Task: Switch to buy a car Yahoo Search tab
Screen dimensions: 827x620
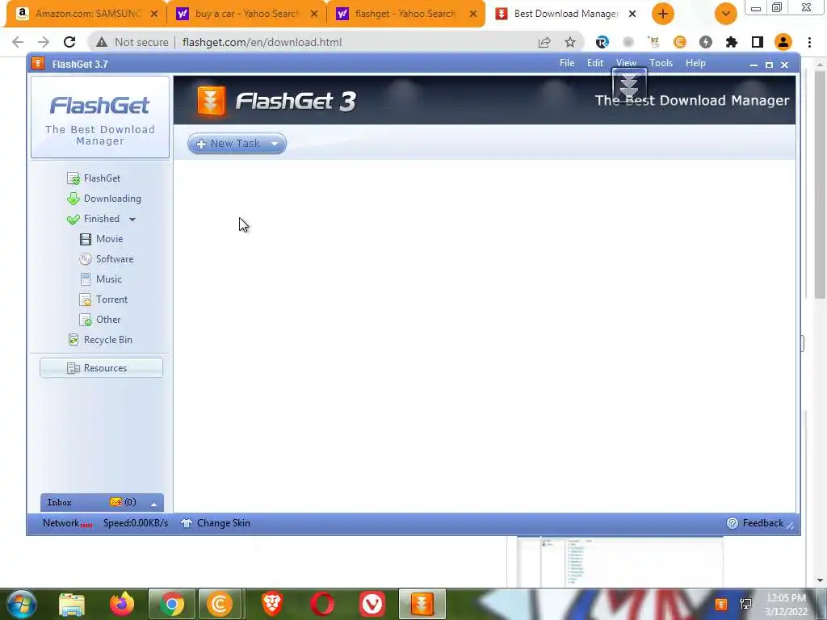Action: coord(247,14)
